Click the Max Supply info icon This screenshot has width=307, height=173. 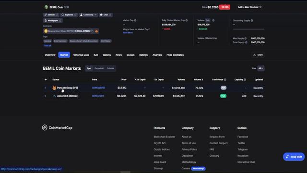click(246, 38)
